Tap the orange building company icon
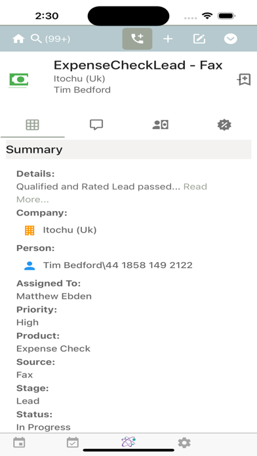Image resolution: width=257 pixels, height=456 pixels. [x=30, y=231]
